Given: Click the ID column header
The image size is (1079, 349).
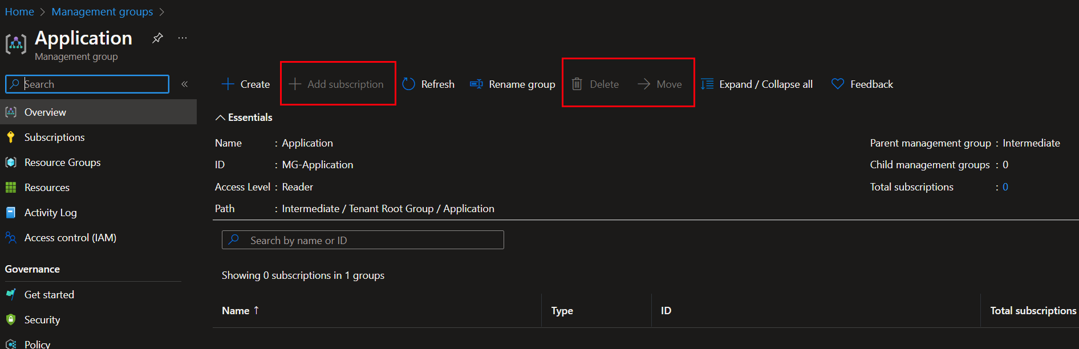Looking at the screenshot, I should (666, 310).
